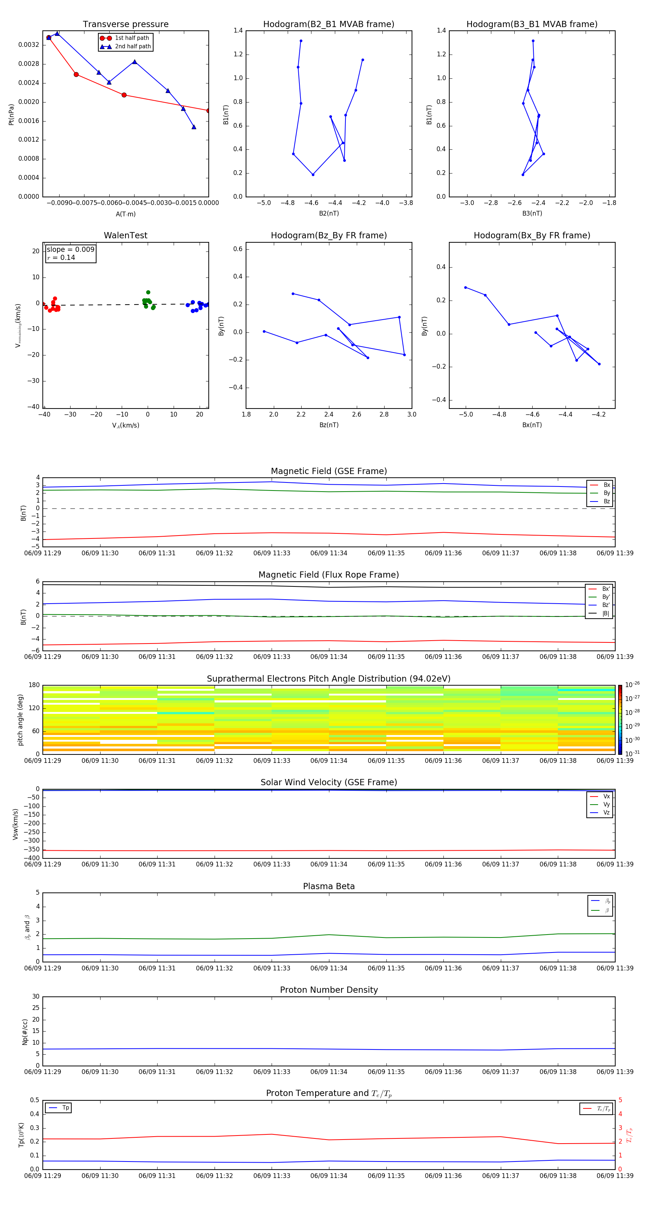Click '06/09 11:34' tick under Plasma Beta

point(329,968)
